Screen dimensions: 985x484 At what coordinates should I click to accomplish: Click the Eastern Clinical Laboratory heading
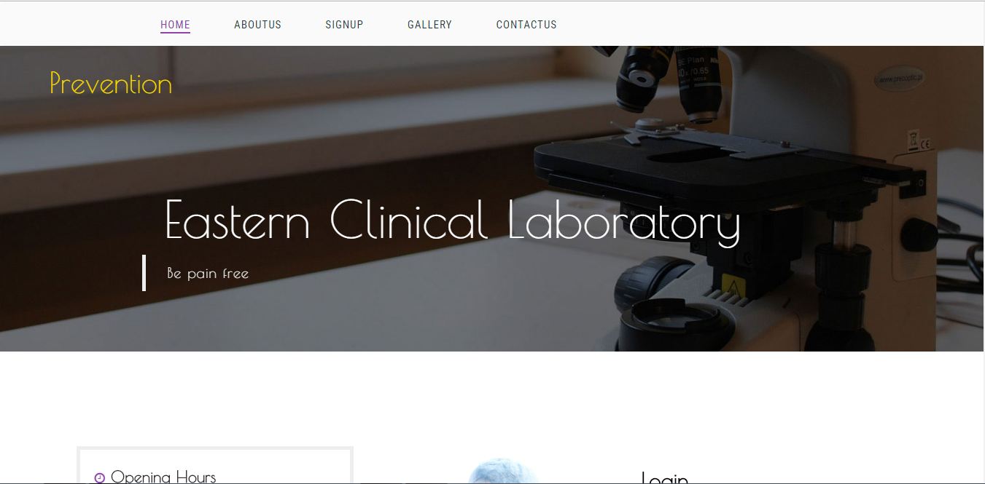[x=453, y=221]
